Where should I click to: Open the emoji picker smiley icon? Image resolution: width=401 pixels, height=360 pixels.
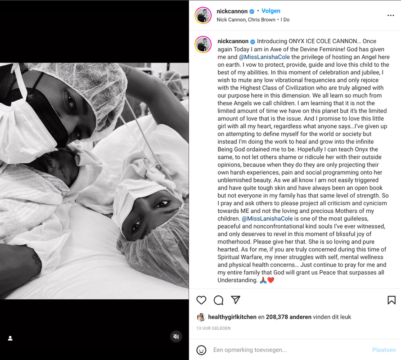201,350
